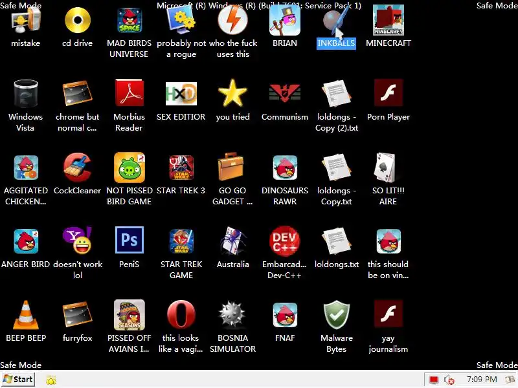The height and width of the screenshot is (388, 518).
Task: Select 'yay journalism' Flash icon
Action: [x=388, y=314]
